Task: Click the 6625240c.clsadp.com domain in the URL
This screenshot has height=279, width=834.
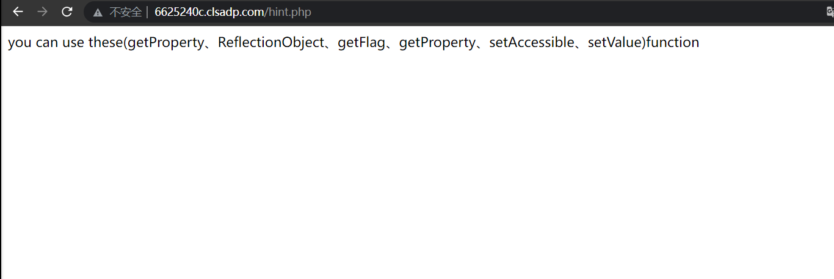Action: point(209,12)
